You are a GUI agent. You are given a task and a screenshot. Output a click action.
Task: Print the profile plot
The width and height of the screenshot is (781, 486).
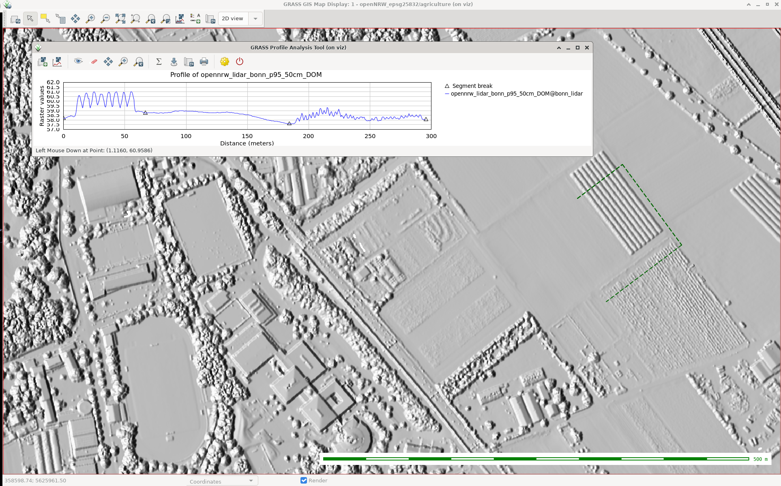[x=204, y=62]
